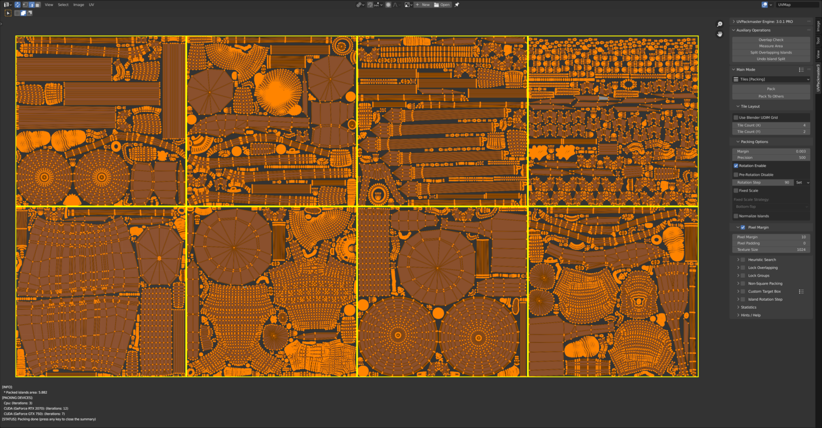Open the UV menu
This screenshot has width=822, height=428.
coord(92,5)
